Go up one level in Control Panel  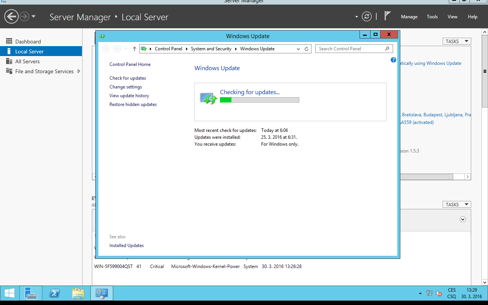click(x=134, y=49)
